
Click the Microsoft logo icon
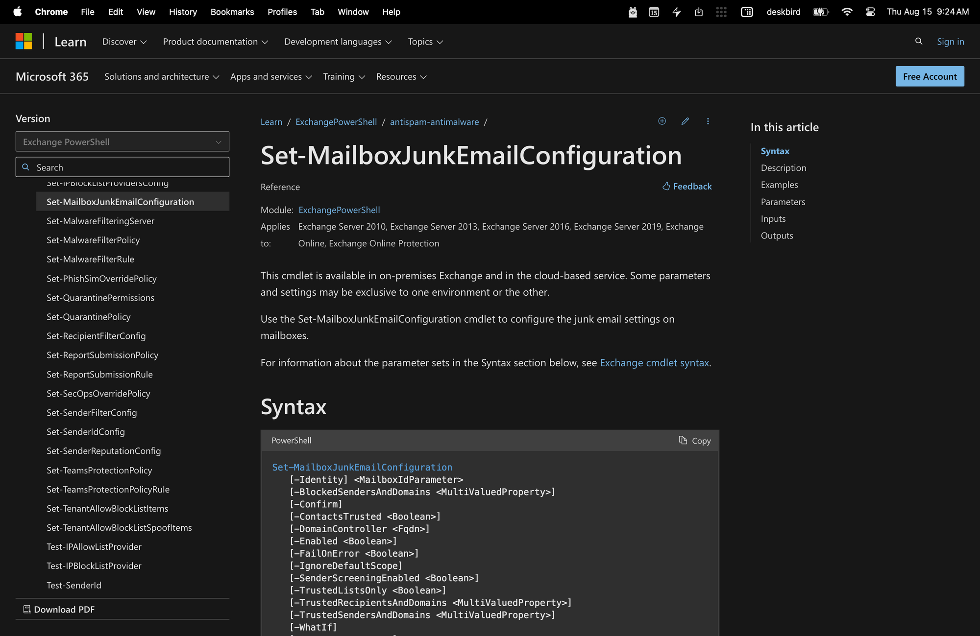[x=23, y=41]
